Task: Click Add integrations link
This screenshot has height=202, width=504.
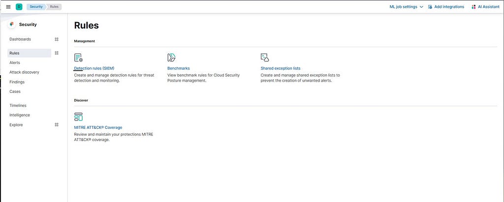Action: tap(446, 7)
